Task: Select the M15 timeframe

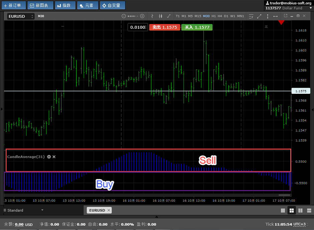Action: (x=198, y=16)
